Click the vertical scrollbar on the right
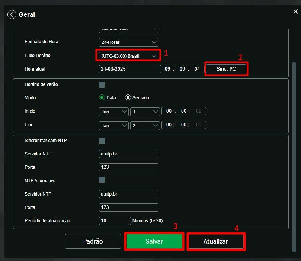This screenshot has height=261, width=301. tap(294, 157)
